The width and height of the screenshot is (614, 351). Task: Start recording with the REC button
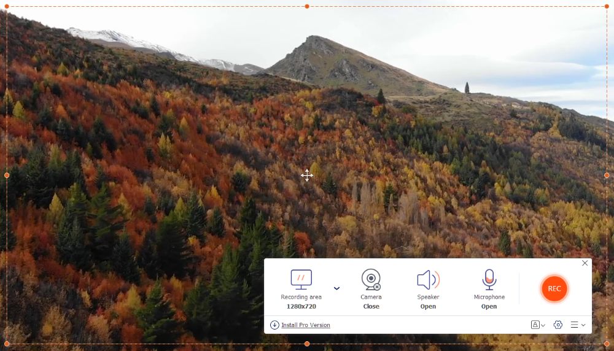554,289
